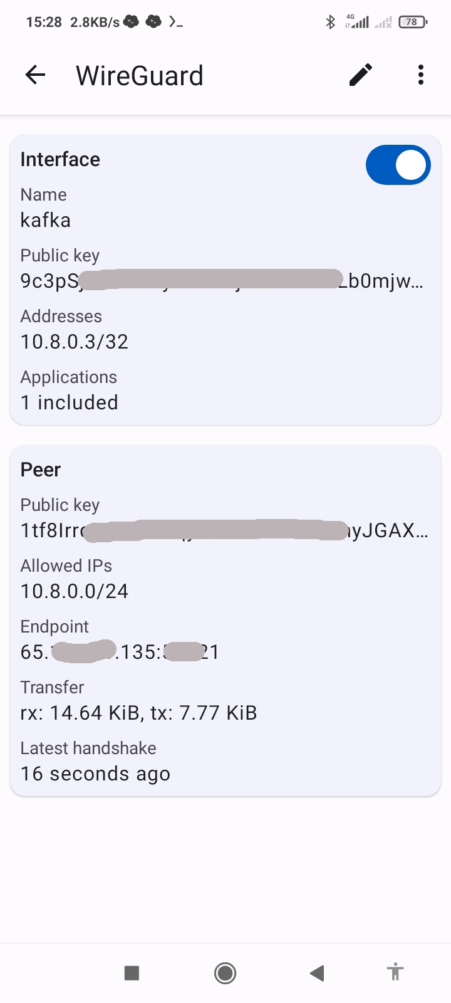This screenshot has width=451, height=1003.
Task: Tap the peer Endpoint address value
Action: (120, 652)
